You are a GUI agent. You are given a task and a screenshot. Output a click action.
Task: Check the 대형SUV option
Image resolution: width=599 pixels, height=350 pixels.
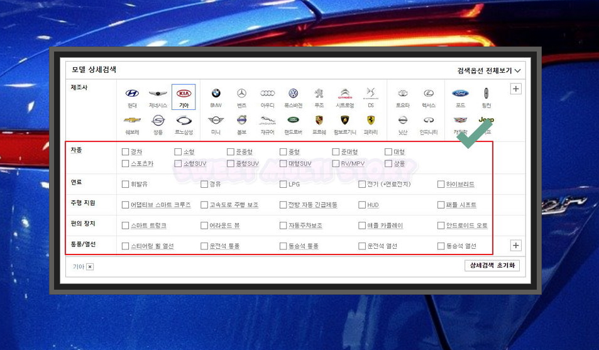283,163
